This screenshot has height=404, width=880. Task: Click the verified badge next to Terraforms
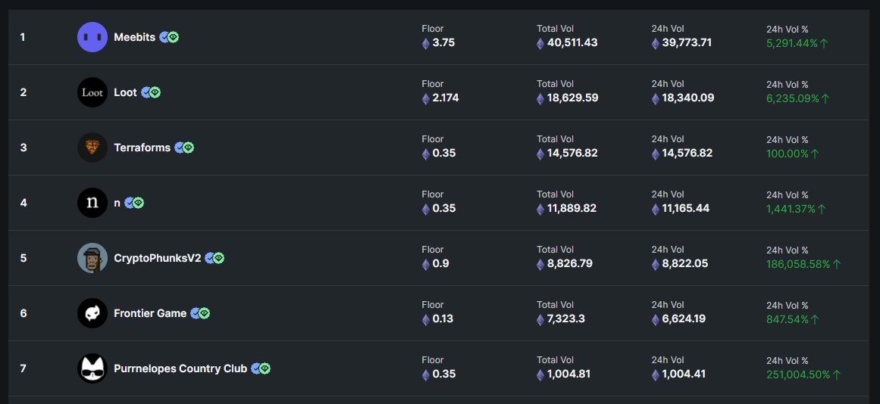tap(179, 148)
